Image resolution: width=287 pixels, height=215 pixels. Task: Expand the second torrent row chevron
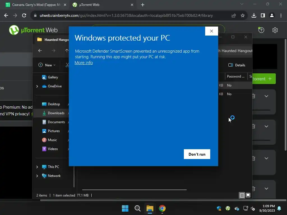[x=266, y=126]
